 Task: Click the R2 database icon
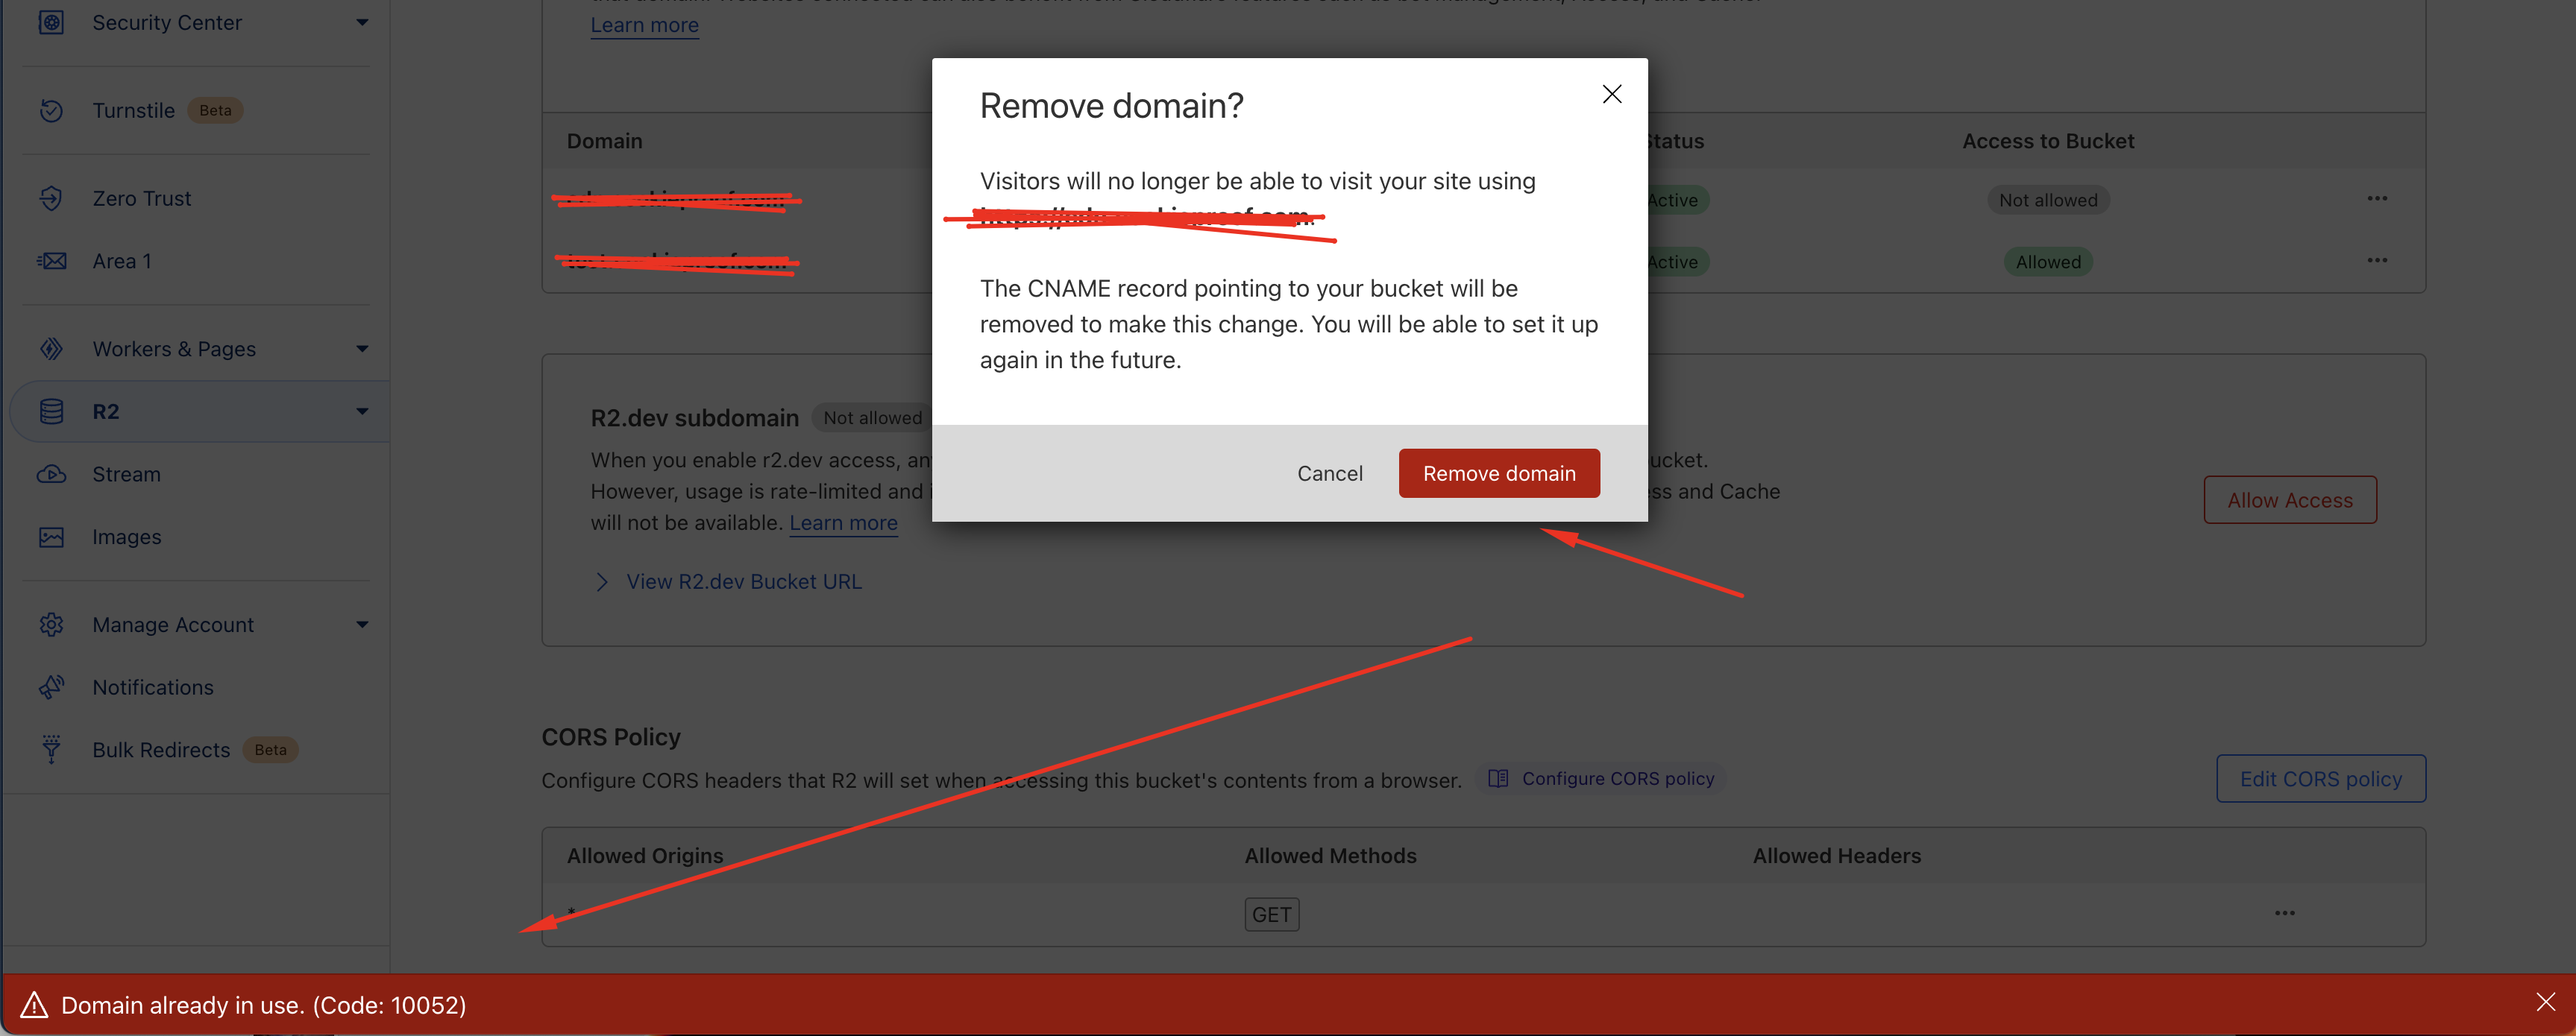coord(51,411)
